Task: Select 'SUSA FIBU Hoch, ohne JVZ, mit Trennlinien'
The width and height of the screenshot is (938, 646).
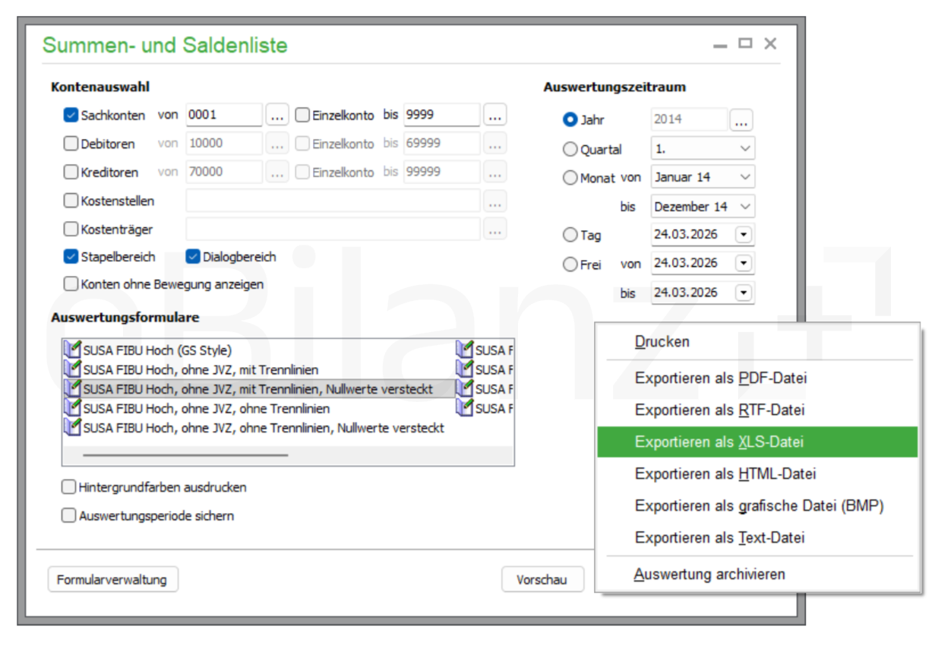Action: [x=201, y=370]
